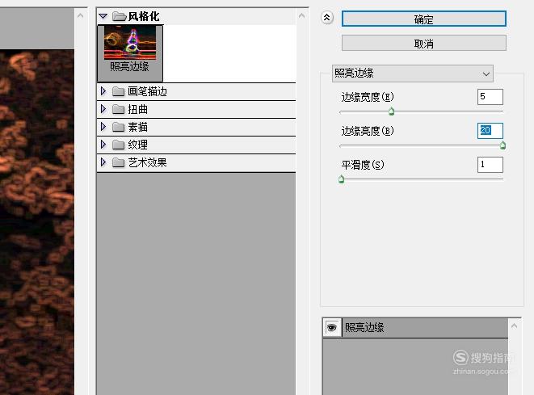
Task: Expand the 艺术效果 folder triangle
Action: pyautogui.click(x=103, y=162)
